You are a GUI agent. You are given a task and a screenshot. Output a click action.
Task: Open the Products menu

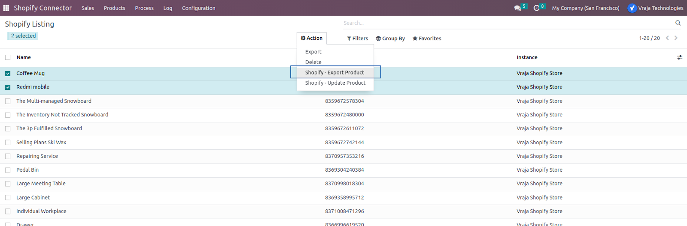click(114, 8)
